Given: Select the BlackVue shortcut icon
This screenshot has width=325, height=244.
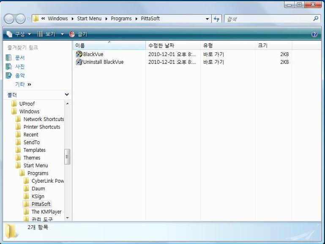Looking at the screenshot, I should [79, 54].
